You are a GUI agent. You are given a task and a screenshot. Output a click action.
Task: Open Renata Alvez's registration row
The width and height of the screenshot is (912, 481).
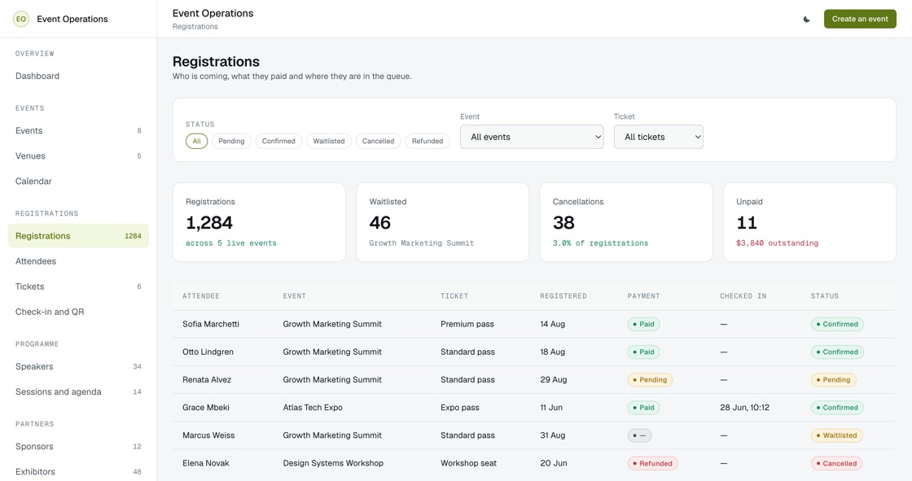534,380
